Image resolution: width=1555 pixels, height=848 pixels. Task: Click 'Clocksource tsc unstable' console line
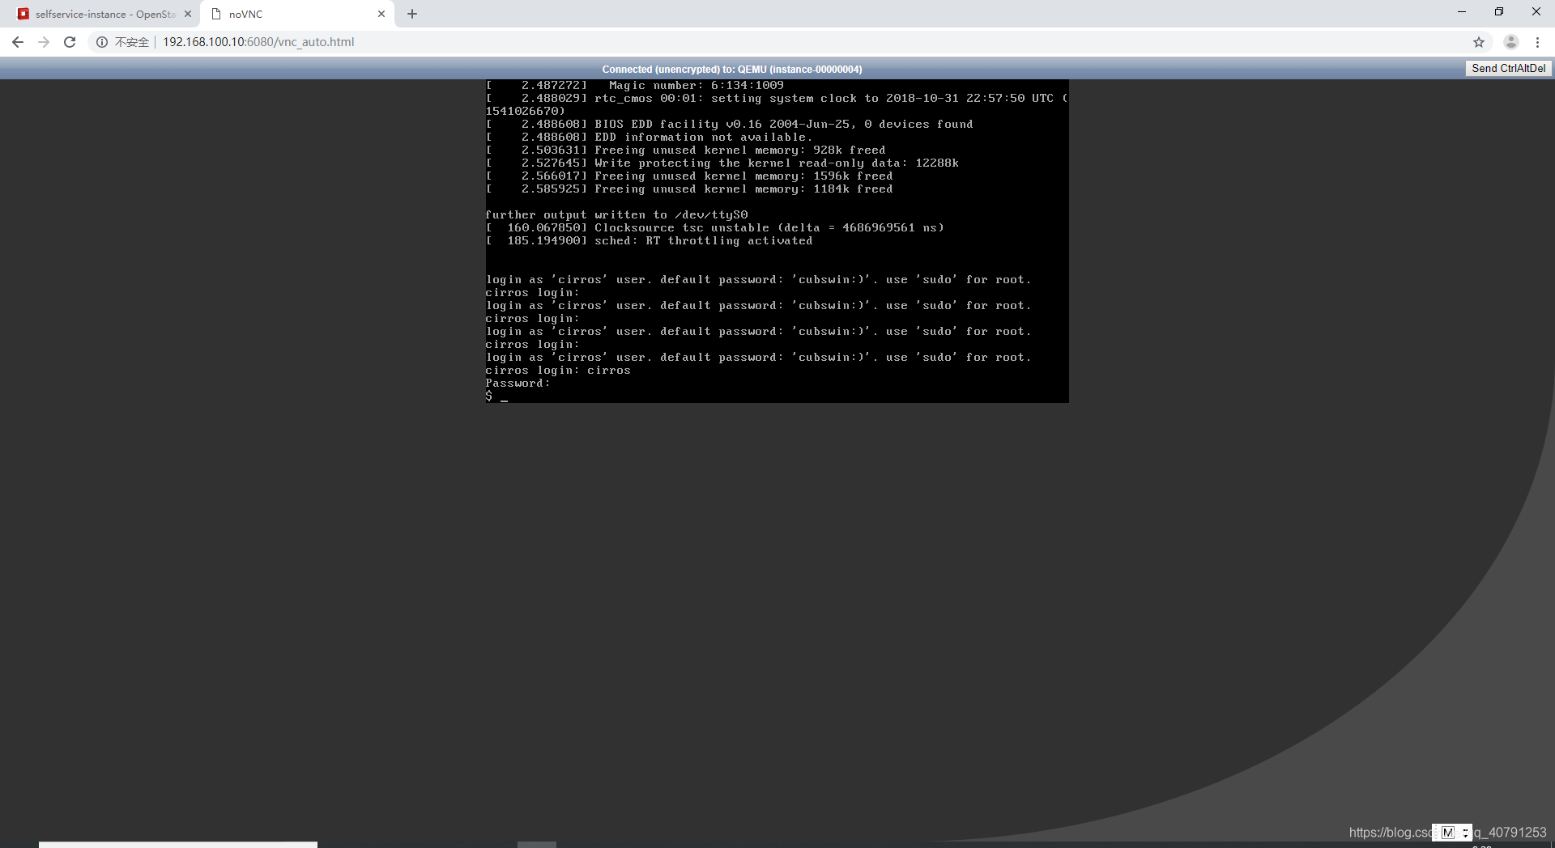tap(714, 228)
